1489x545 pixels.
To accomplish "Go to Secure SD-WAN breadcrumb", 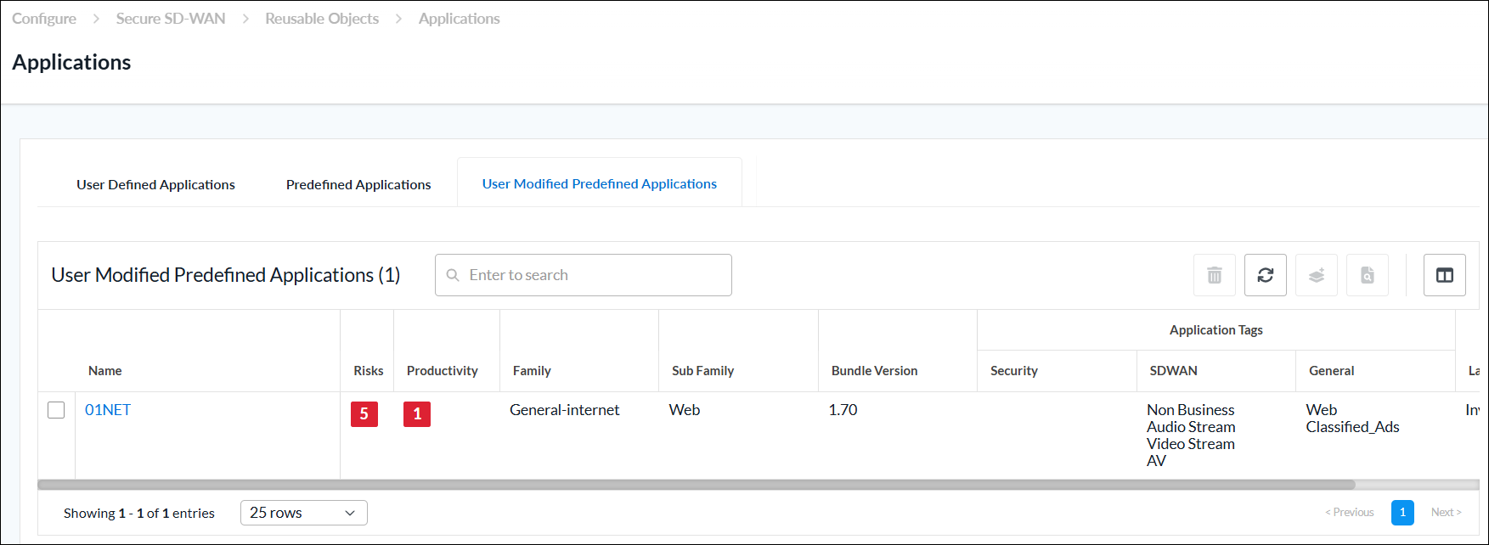I will [x=171, y=19].
